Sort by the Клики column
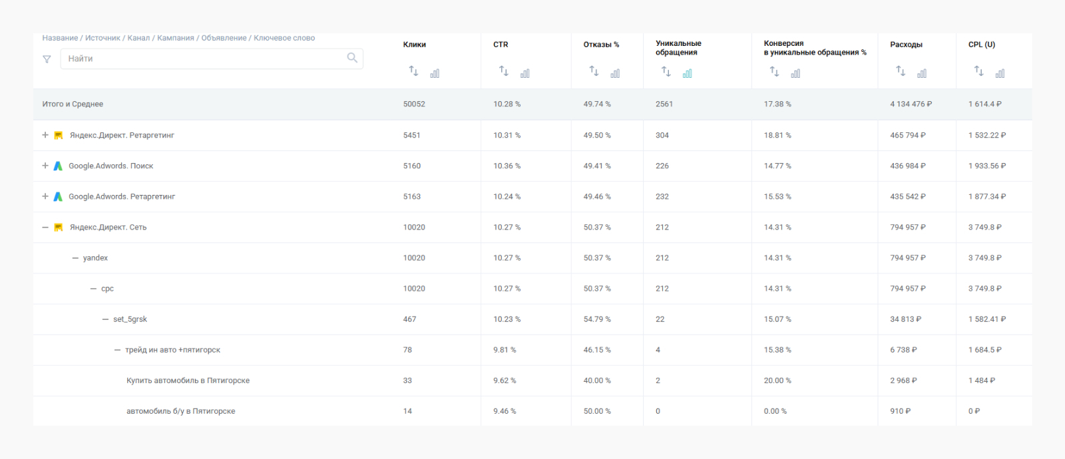The height and width of the screenshot is (459, 1065). (413, 71)
